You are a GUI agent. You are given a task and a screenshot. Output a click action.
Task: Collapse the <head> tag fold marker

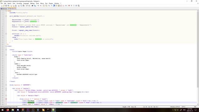click(x=6, y=50)
